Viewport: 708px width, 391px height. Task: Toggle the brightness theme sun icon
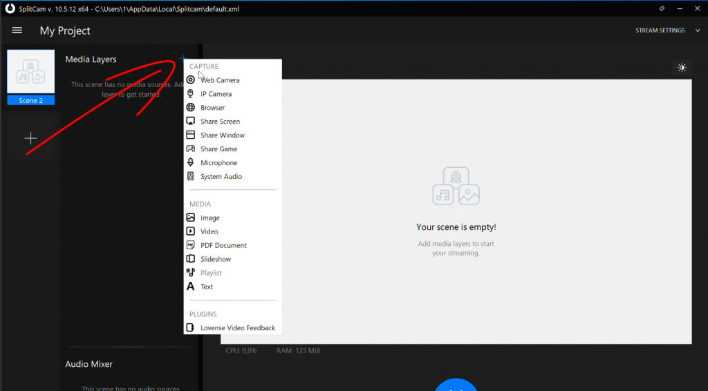coord(682,68)
